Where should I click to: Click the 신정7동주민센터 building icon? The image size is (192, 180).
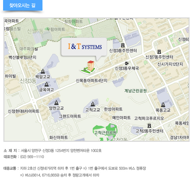159,52
